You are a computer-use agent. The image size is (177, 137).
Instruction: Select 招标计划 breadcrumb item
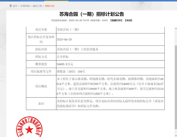point(50,6)
